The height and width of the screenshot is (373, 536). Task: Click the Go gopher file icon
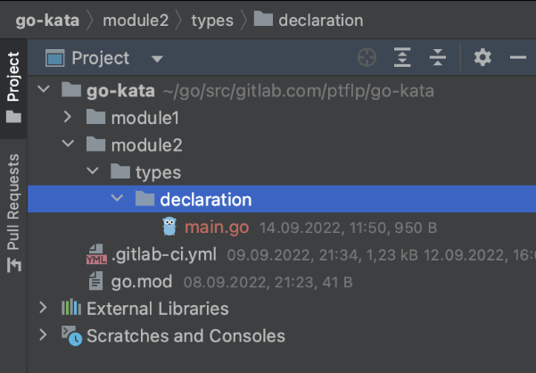(169, 227)
